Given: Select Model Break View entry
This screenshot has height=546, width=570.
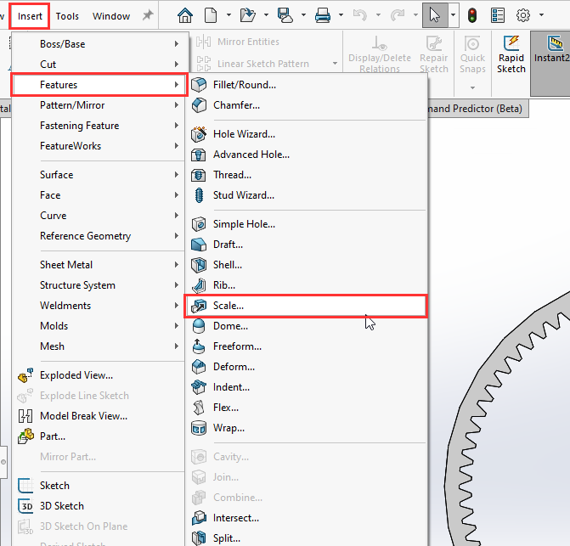Looking at the screenshot, I should (x=99, y=416).
